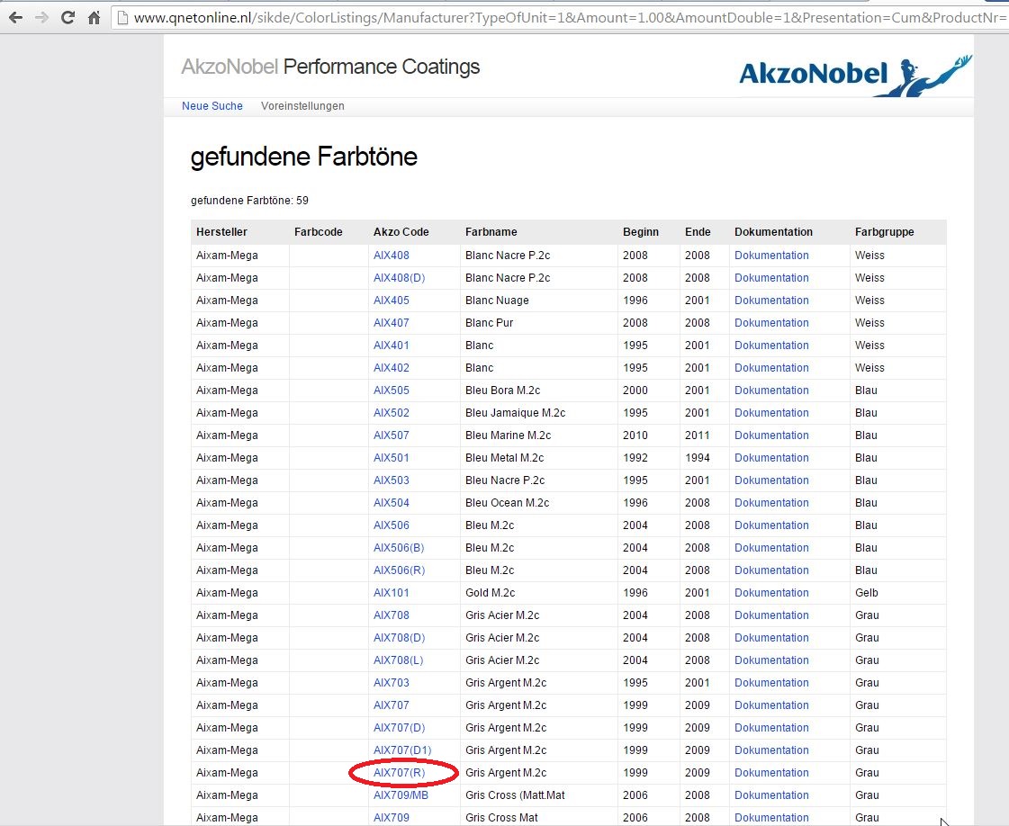
Task: Open AIX709/MB Gris Cross code
Action: click(x=401, y=795)
